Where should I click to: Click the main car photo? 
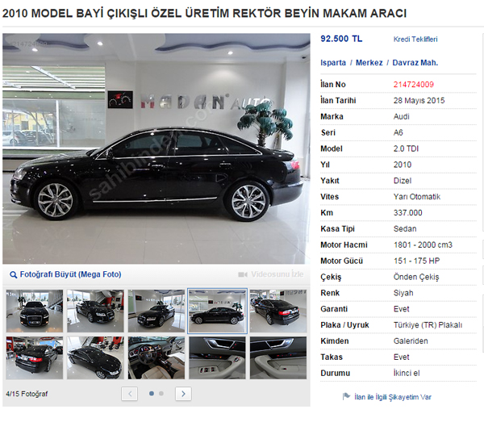pos(156,148)
